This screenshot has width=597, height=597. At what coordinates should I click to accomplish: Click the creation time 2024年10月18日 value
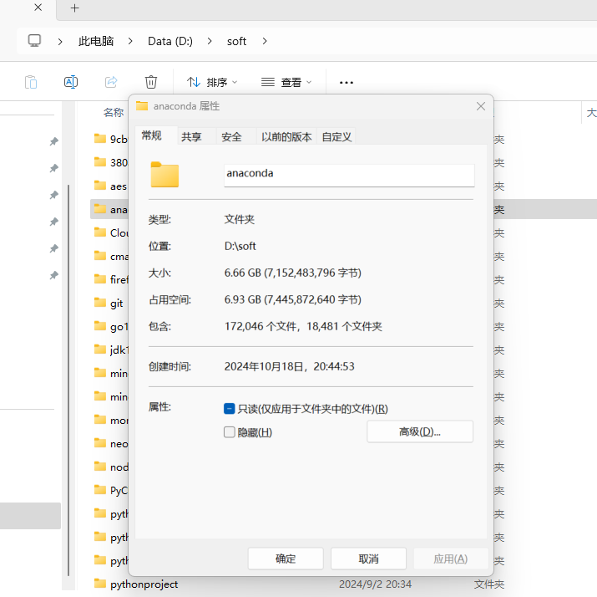[290, 366]
